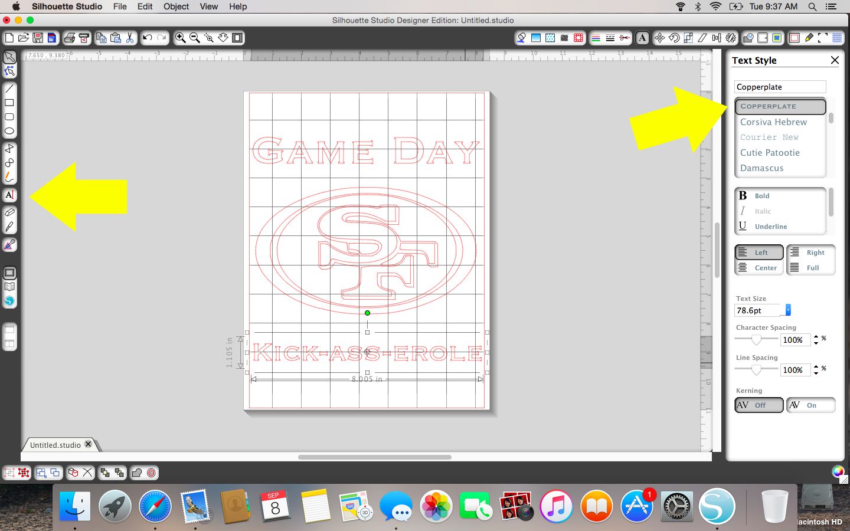Copy the selection
The height and width of the screenshot is (531, 850).
pos(102,38)
